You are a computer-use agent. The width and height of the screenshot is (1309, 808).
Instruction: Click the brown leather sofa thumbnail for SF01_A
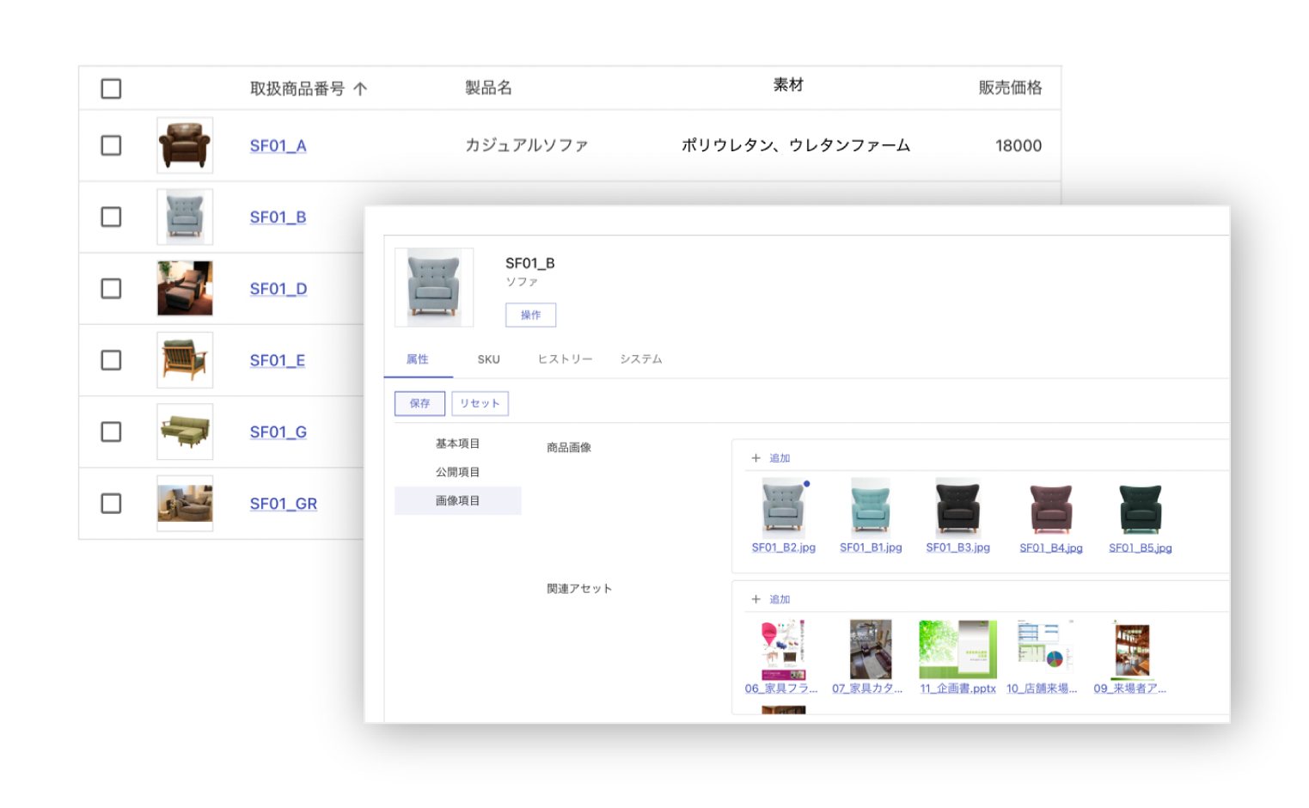[x=185, y=145]
